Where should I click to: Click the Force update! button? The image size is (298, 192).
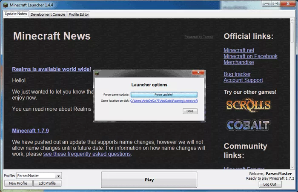tap(164, 95)
